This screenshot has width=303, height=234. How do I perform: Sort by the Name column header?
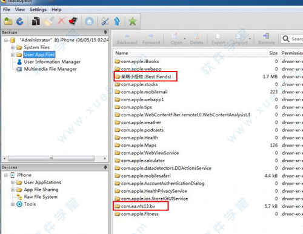[122, 53]
